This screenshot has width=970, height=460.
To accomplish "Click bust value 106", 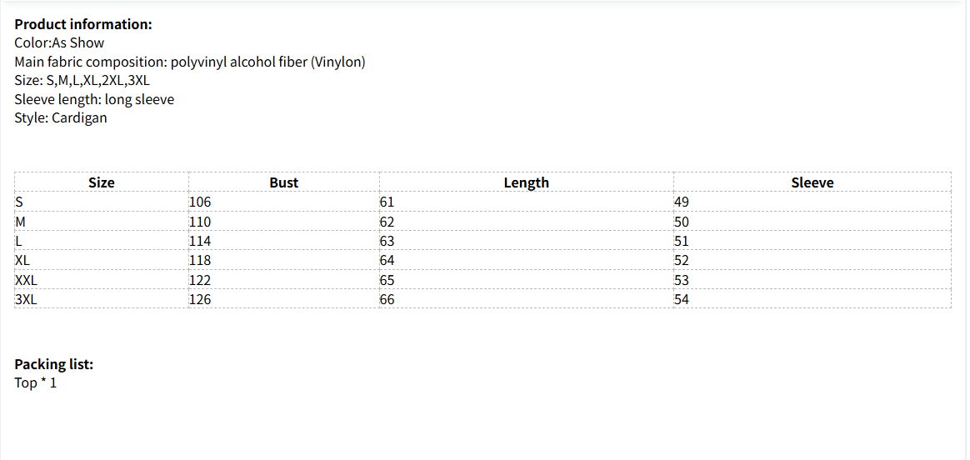I will (x=200, y=202).
